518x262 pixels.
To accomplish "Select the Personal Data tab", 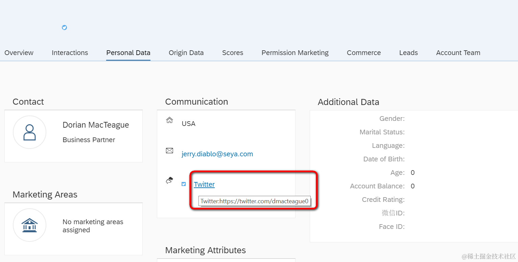I will click(128, 53).
